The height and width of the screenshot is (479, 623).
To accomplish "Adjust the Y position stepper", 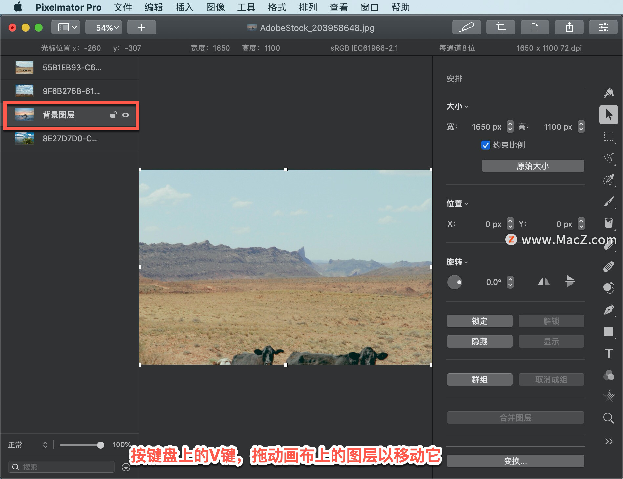I will (x=581, y=224).
